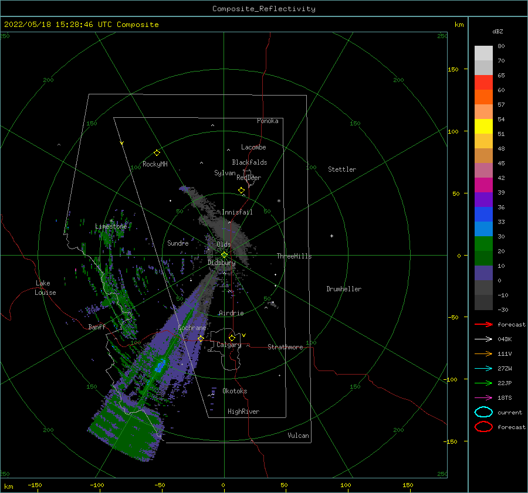
Task: Click the Ponoka label
Action: (x=268, y=121)
